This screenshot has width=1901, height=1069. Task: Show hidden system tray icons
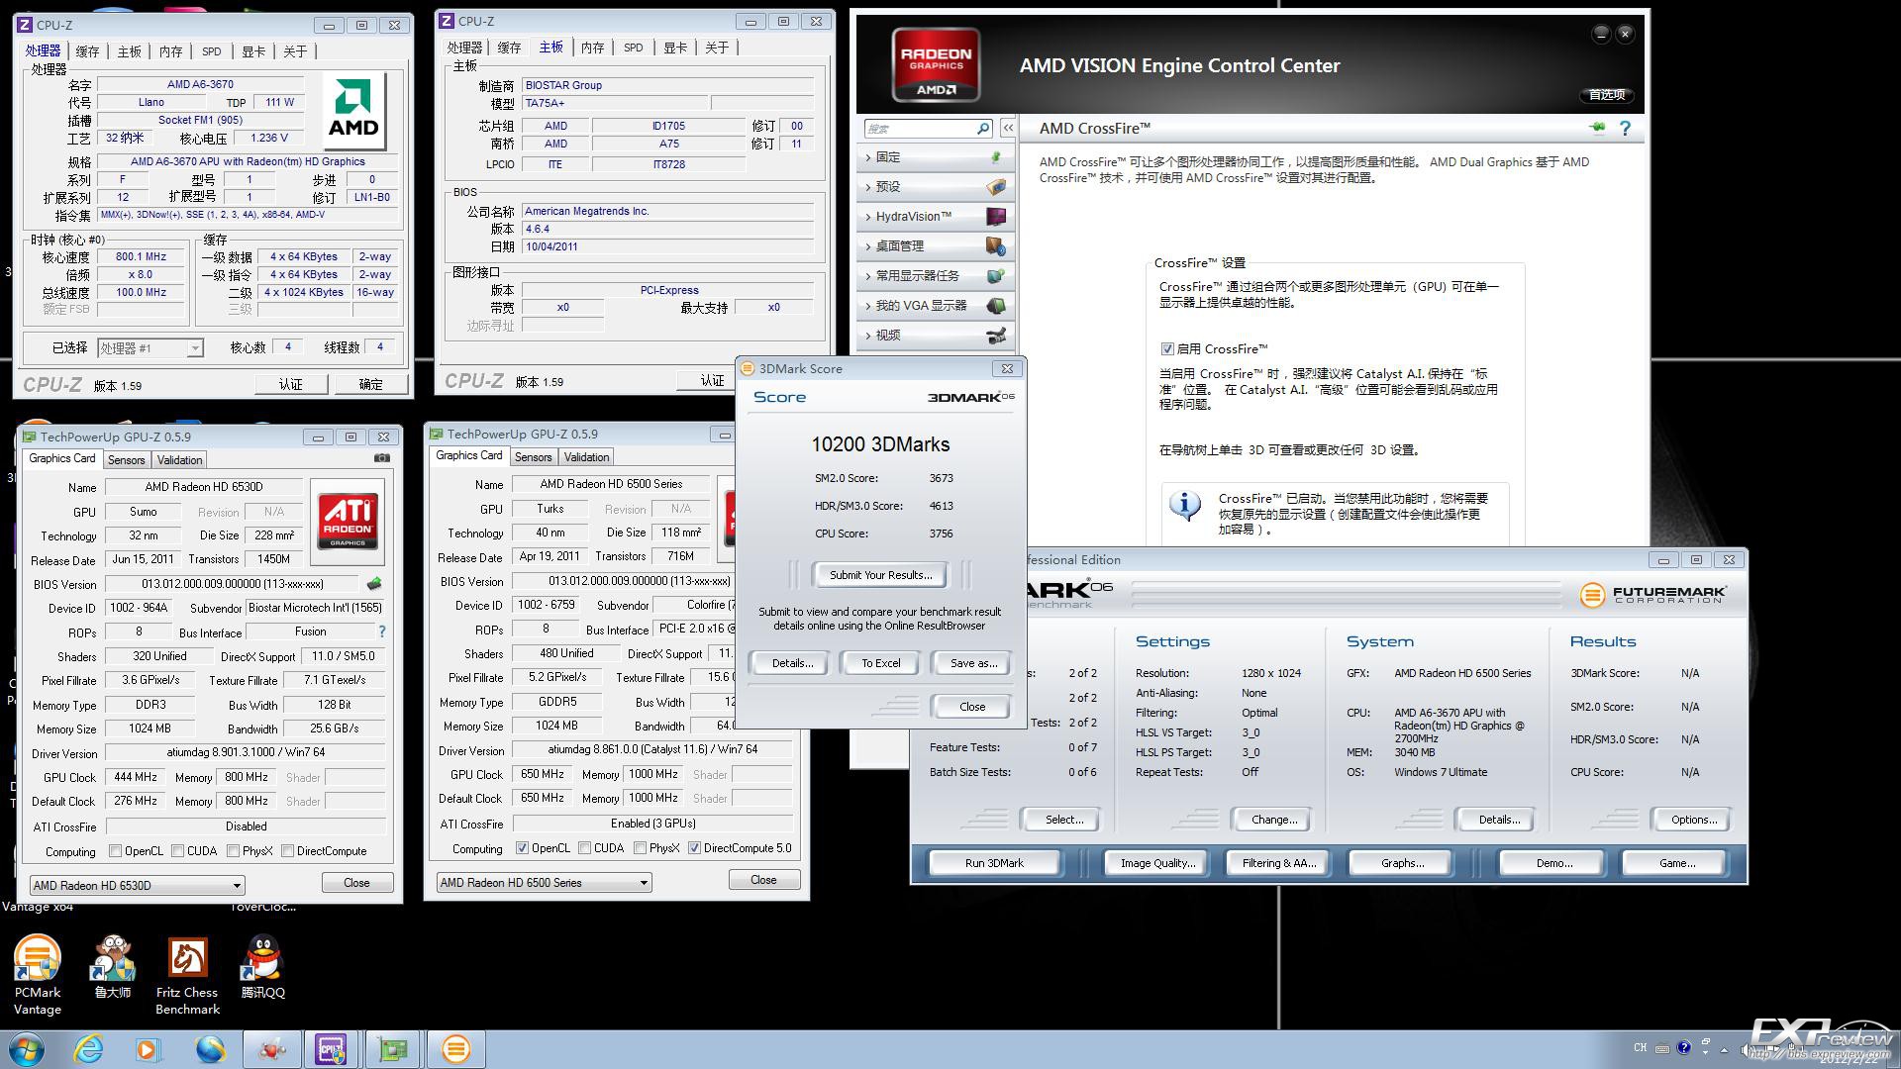(x=1725, y=1049)
